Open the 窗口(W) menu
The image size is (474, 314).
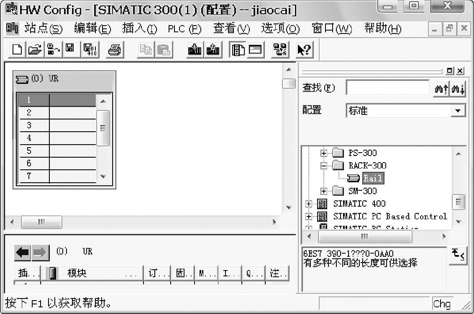point(332,28)
